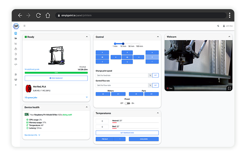Set movement distance slider to 50 mm

tap(131, 44)
